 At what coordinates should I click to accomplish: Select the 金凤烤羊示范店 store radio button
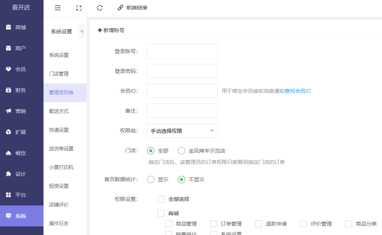(182, 151)
